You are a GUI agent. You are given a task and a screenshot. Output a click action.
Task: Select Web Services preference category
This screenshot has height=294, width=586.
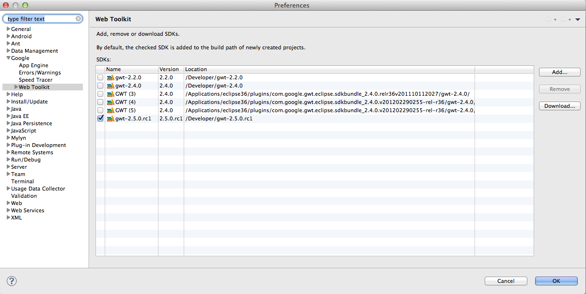(x=28, y=210)
